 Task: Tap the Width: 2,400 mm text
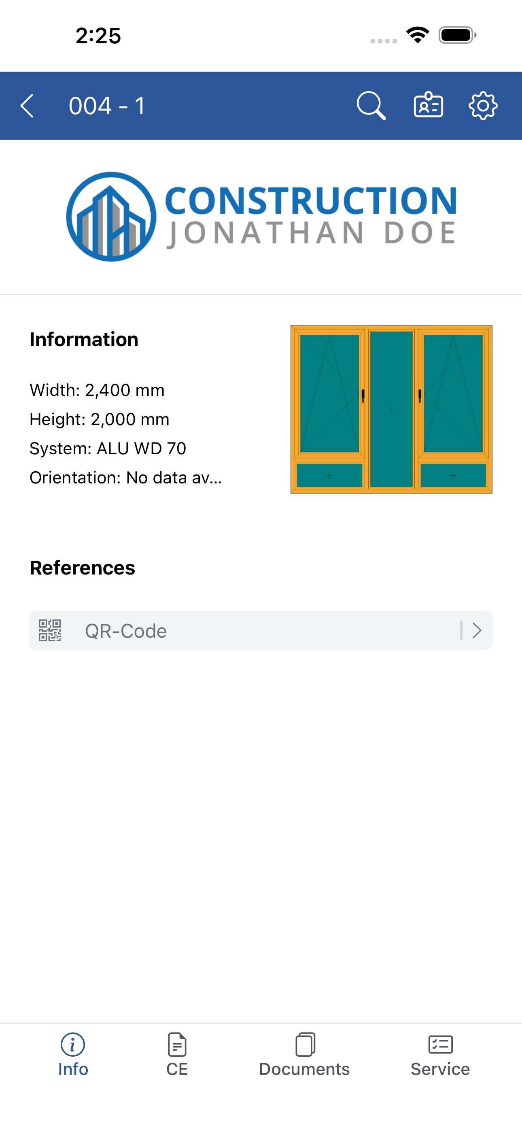(x=97, y=390)
